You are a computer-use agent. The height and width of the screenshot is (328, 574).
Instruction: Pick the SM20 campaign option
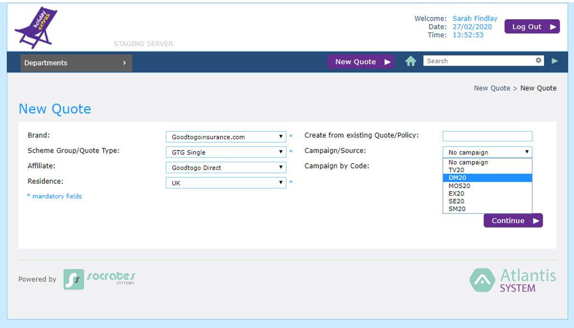click(487, 209)
